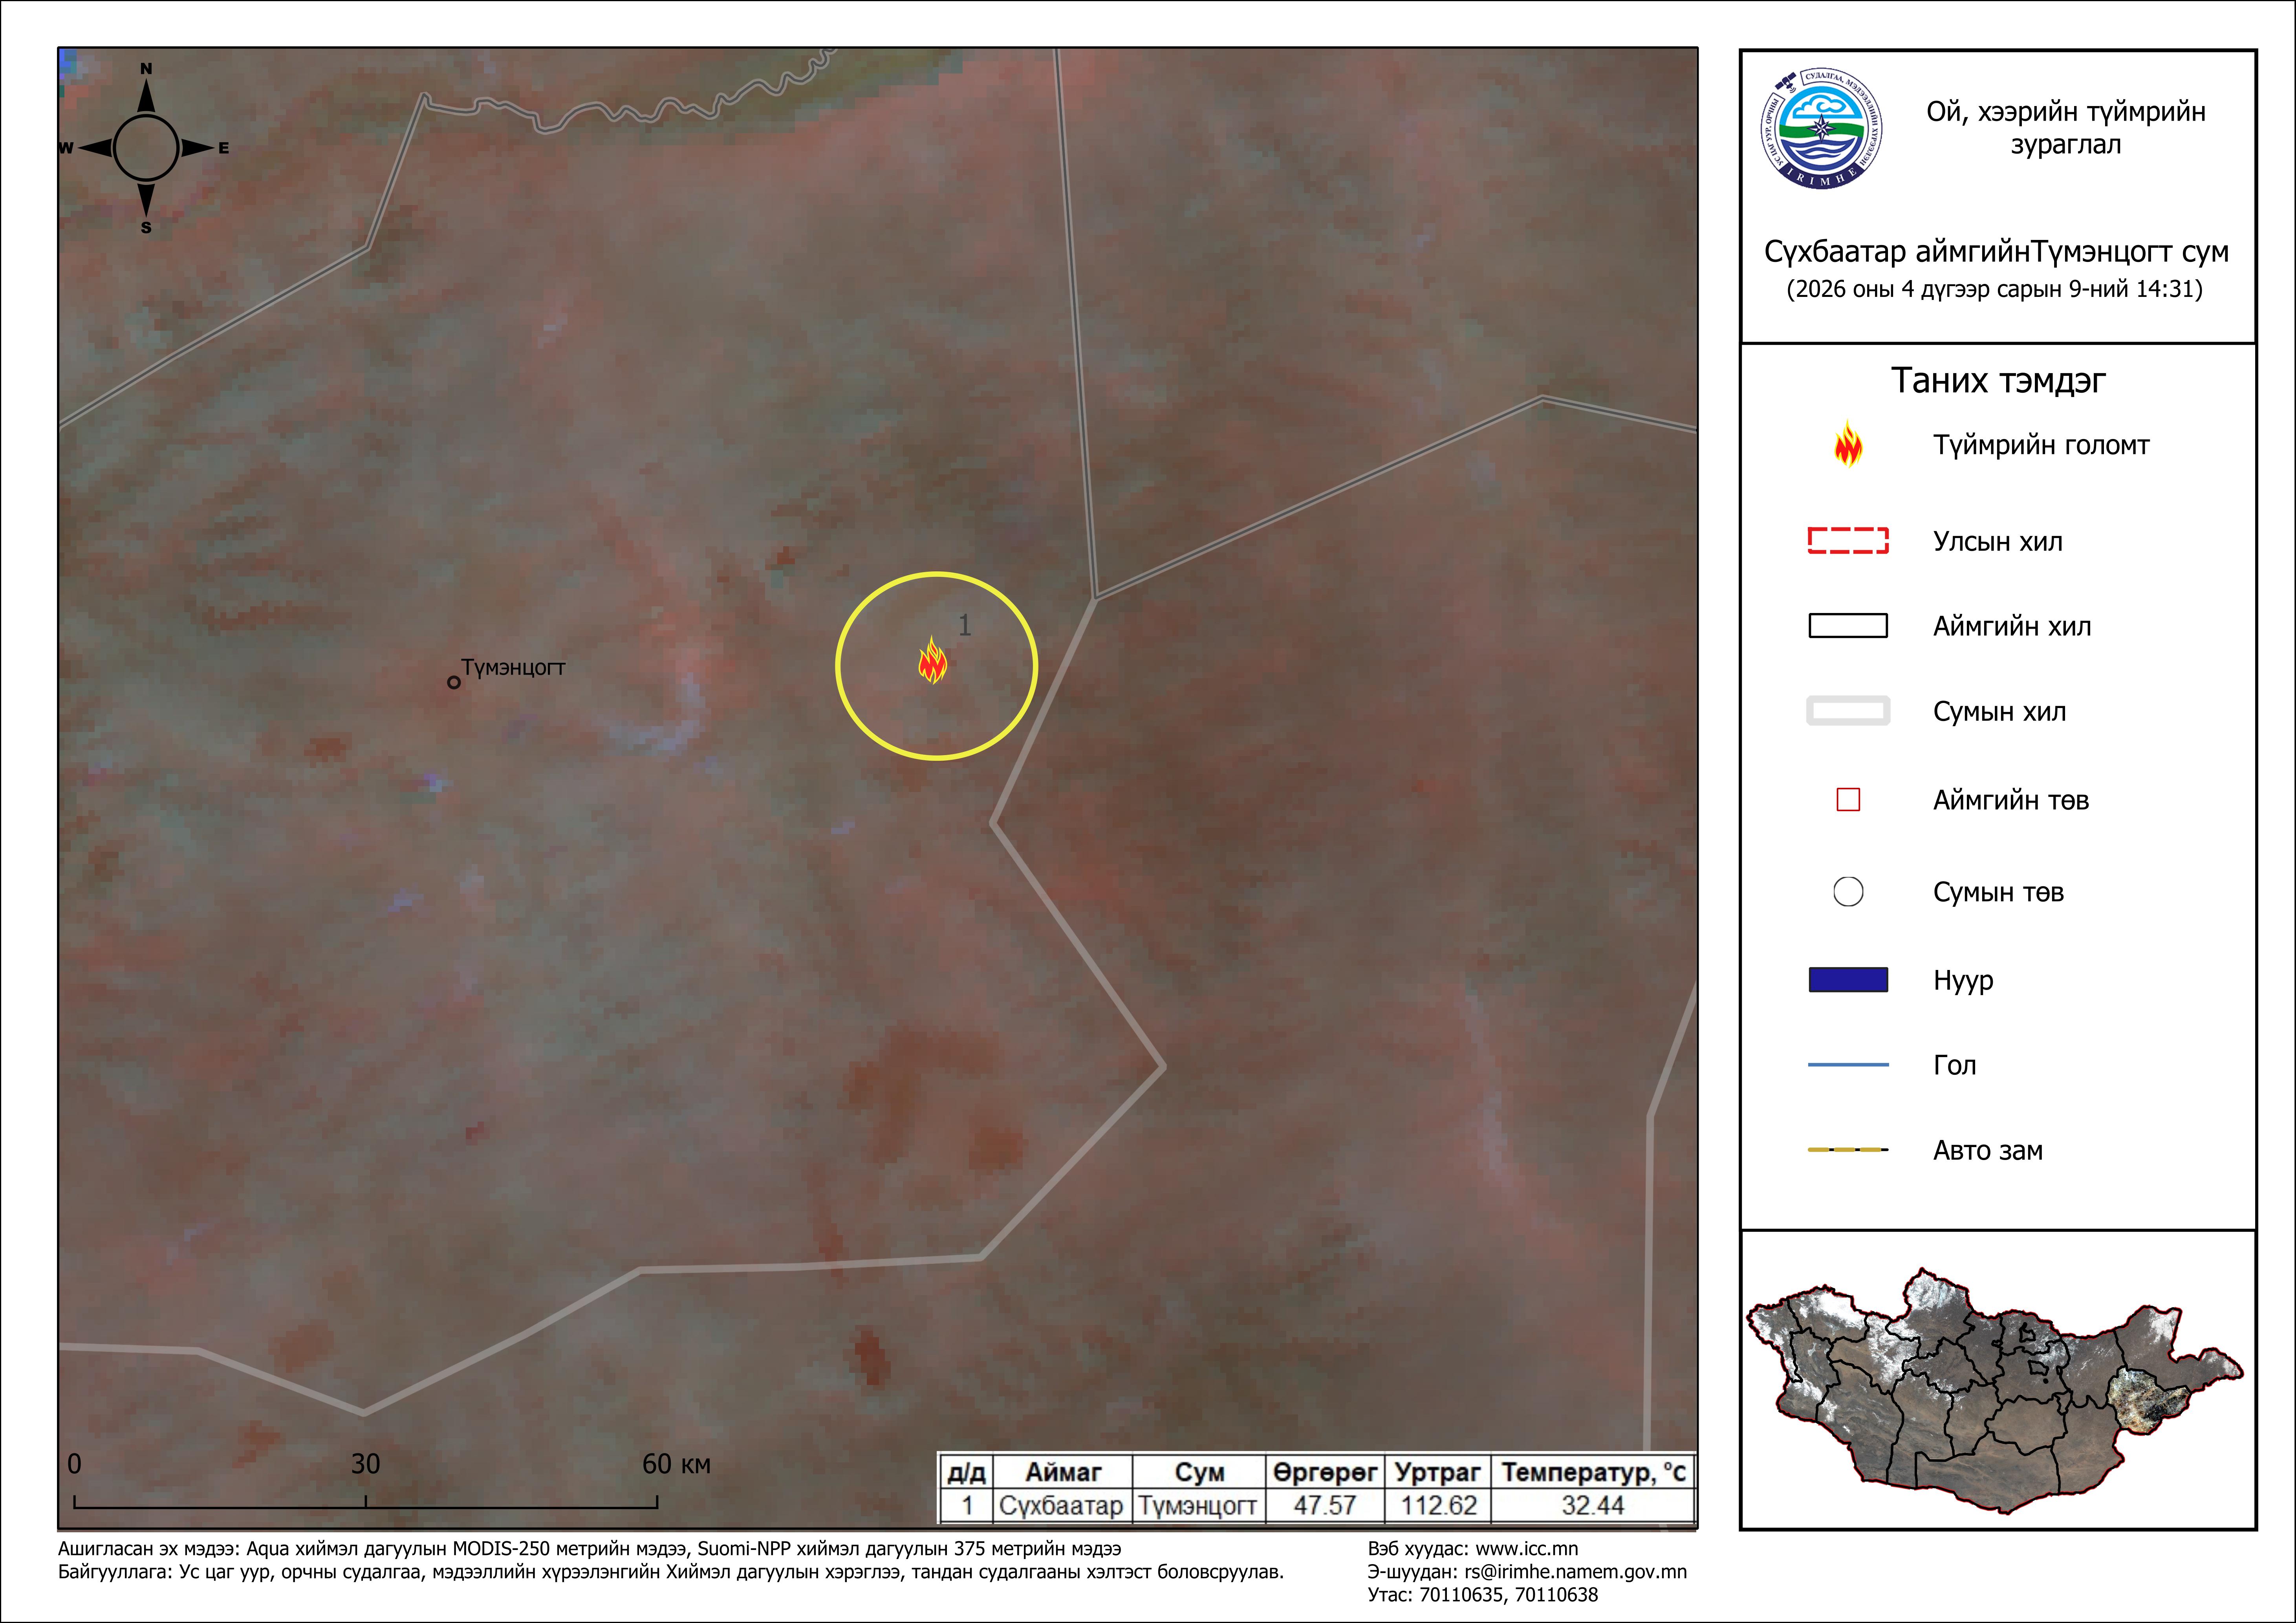
Task: Click the 30 km scale bar tick
Action: 366,1500
